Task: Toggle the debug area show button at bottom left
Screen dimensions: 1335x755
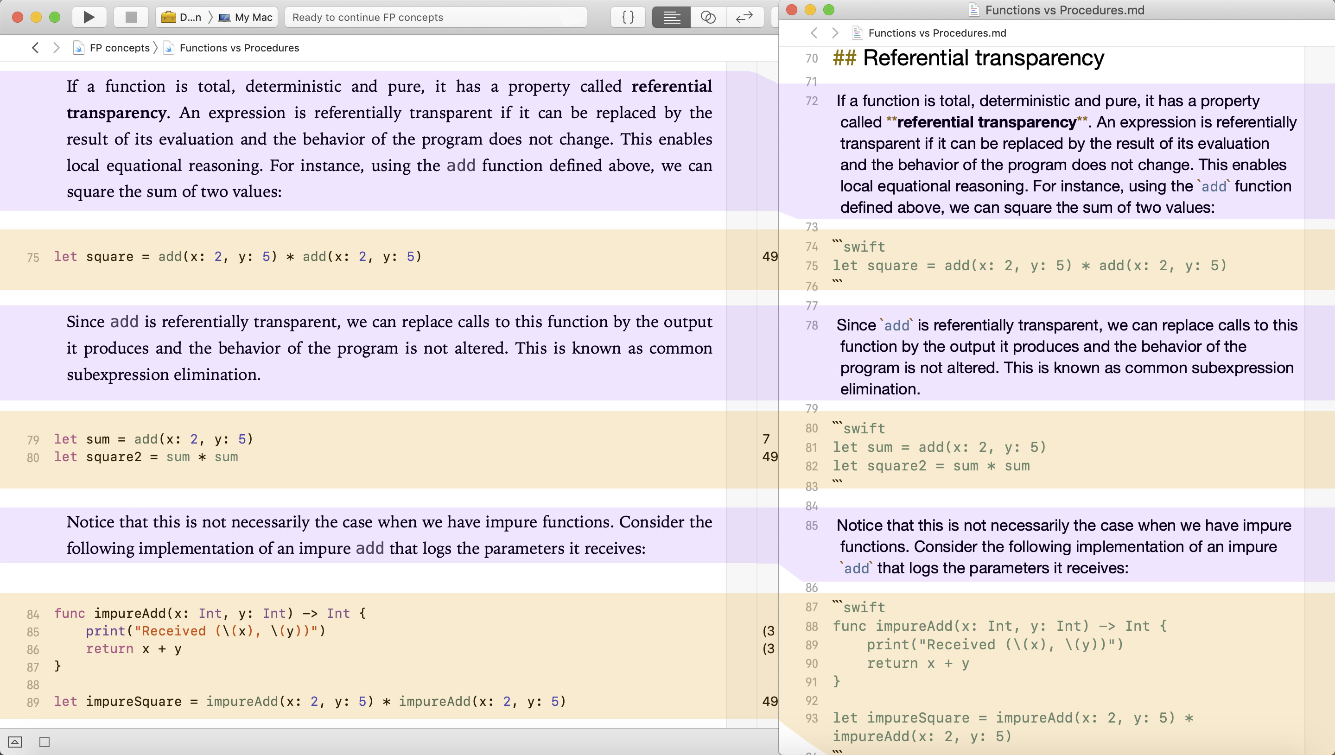Action: pos(14,742)
